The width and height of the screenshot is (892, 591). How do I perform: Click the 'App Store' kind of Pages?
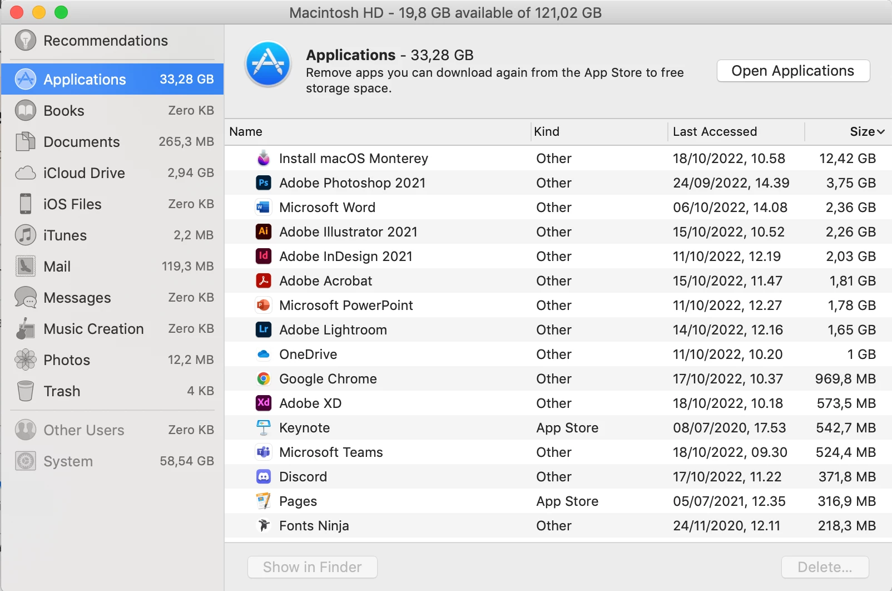567,501
